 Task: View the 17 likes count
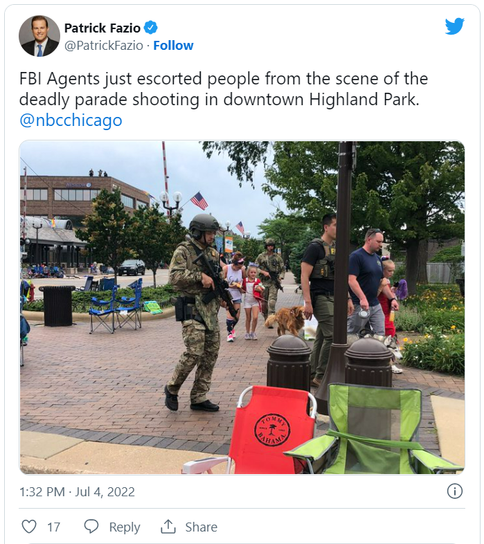54,527
